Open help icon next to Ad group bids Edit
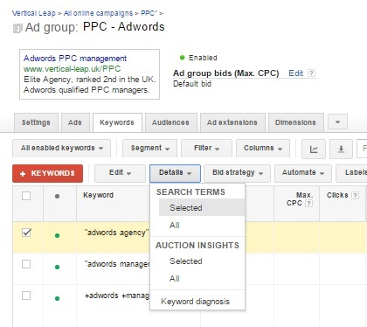 pyautogui.click(x=311, y=73)
